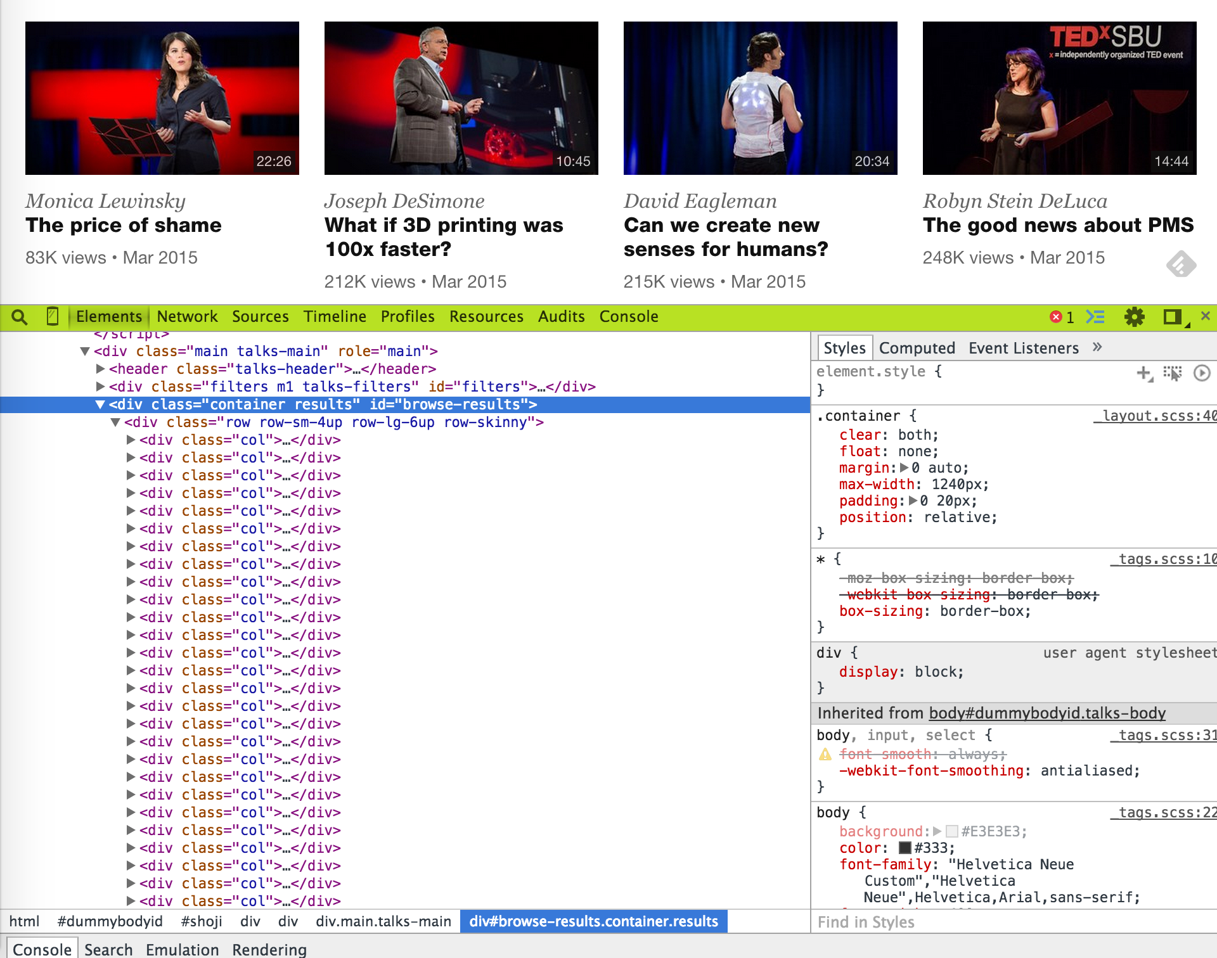Collapse the main talks-main div node
The width and height of the screenshot is (1217, 958).
[84, 351]
